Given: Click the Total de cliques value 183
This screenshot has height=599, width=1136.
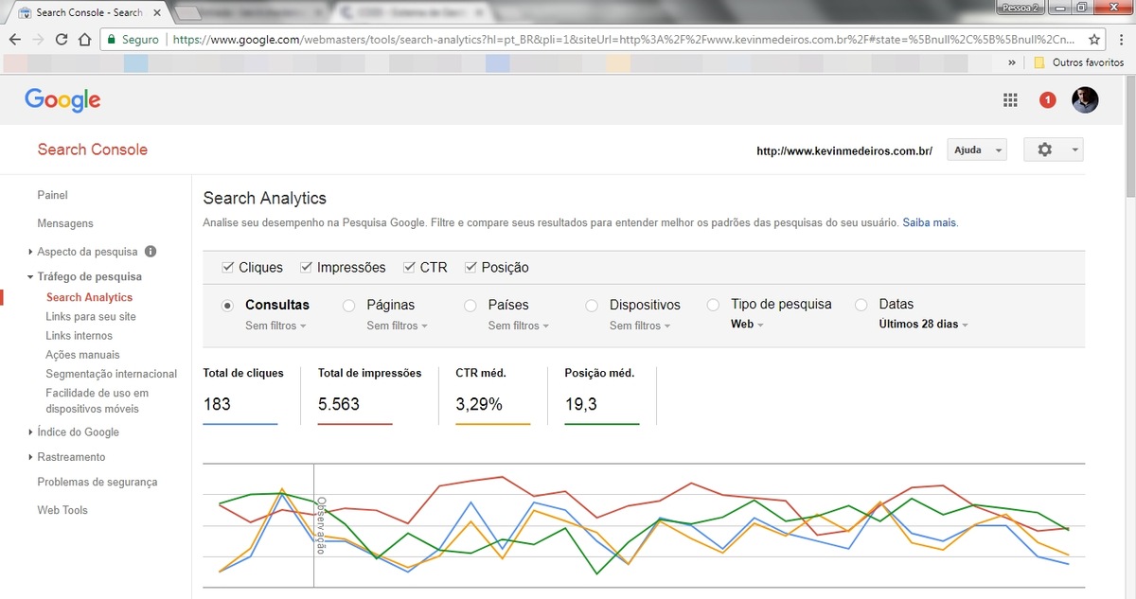Looking at the screenshot, I should pos(217,404).
